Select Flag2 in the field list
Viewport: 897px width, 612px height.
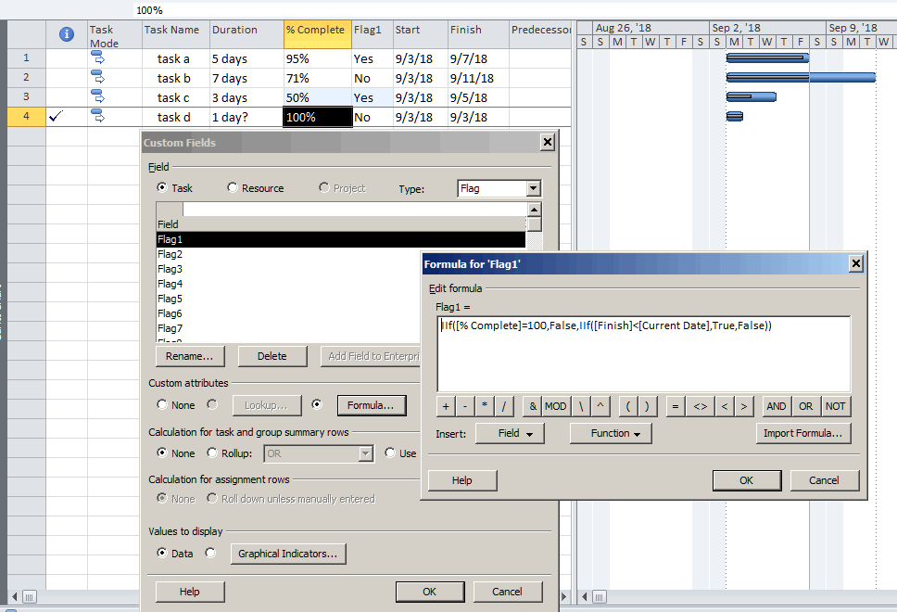pos(341,254)
